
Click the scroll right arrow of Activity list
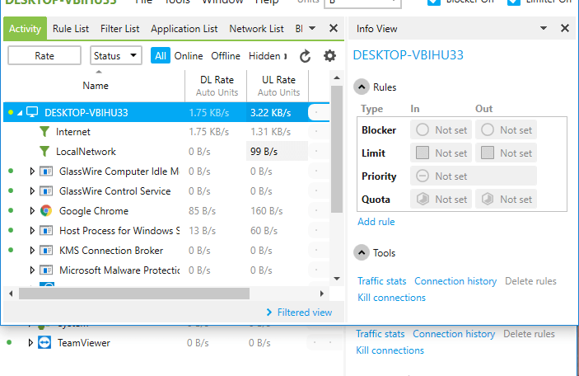[x=322, y=294]
